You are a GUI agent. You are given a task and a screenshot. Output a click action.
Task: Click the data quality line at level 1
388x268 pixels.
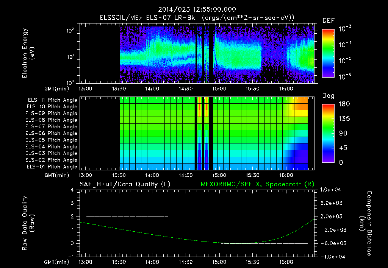(194, 230)
